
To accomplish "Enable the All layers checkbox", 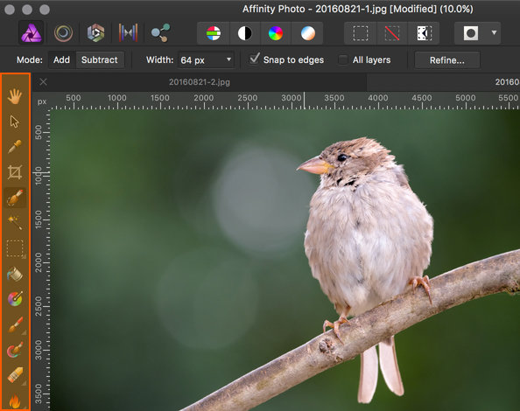I will point(343,60).
